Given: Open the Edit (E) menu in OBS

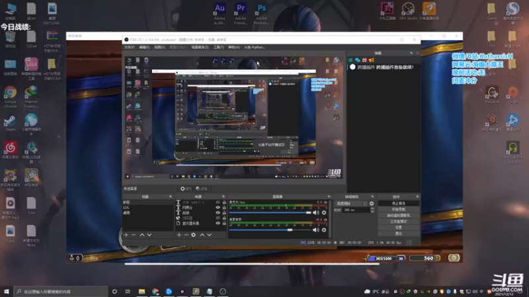Looking at the screenshot, I should coord(144,48).
